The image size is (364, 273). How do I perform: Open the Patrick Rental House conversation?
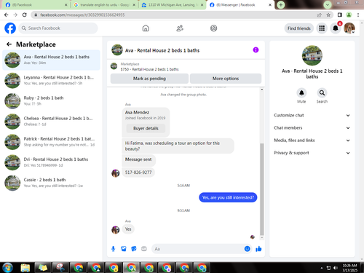pyautogui.click(x=51, y=142)
